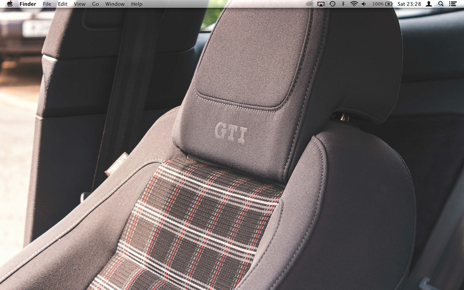Open the Go menu
464x290 pixels.
[x=95, y=4]
